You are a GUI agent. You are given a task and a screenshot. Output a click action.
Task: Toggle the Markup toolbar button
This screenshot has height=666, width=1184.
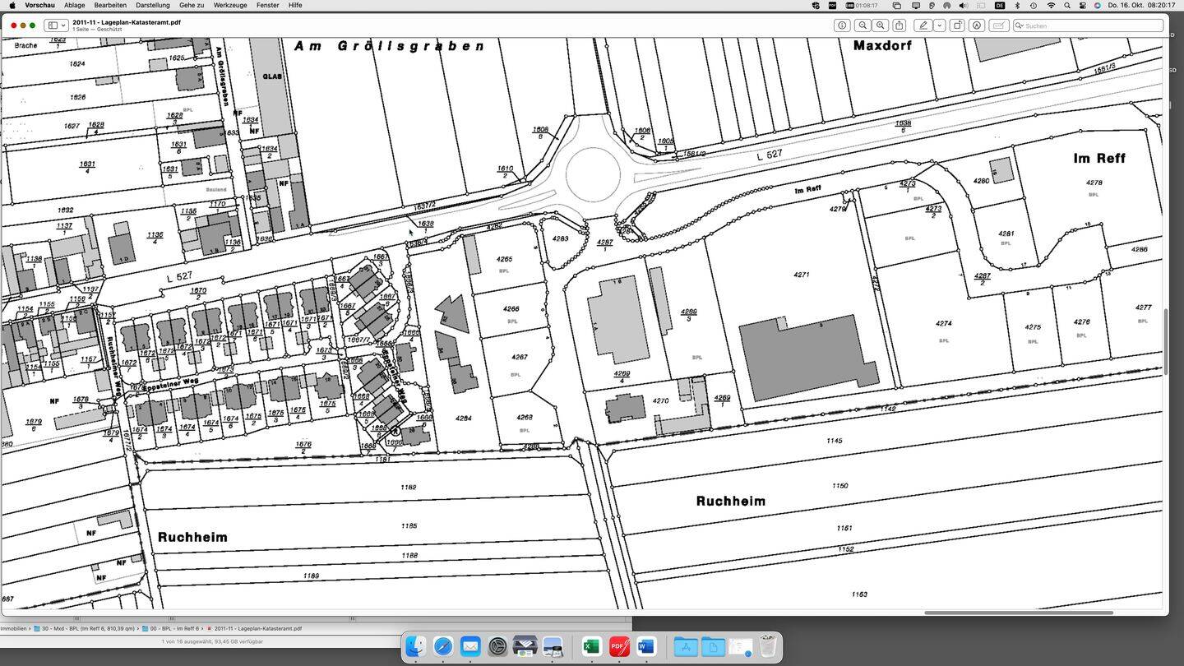[977, 25]
